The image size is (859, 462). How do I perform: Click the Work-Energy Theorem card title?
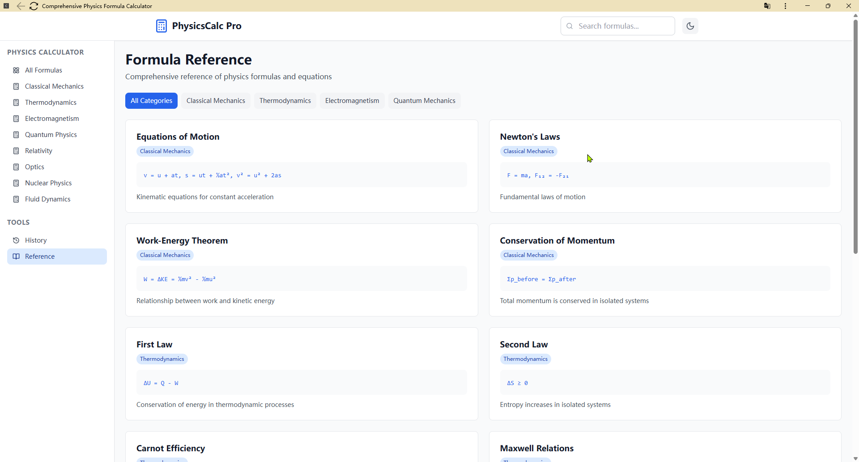[182, 240]
